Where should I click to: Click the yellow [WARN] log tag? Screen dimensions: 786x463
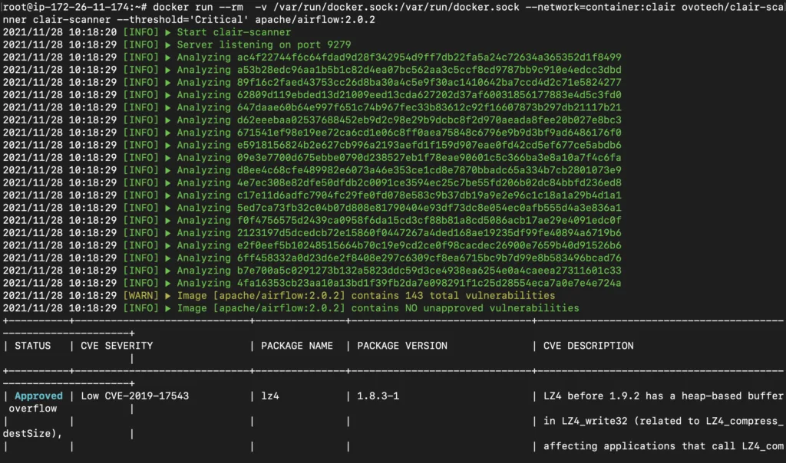[141, 295]
